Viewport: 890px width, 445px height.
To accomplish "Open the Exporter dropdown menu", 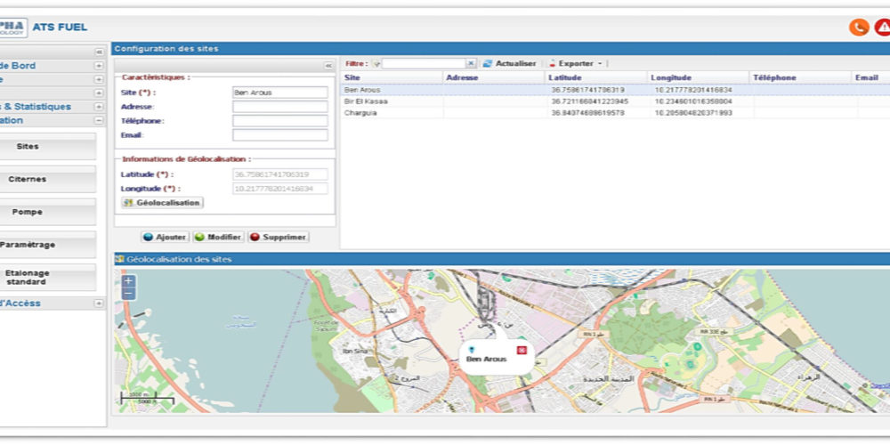I will pos(576,64).
